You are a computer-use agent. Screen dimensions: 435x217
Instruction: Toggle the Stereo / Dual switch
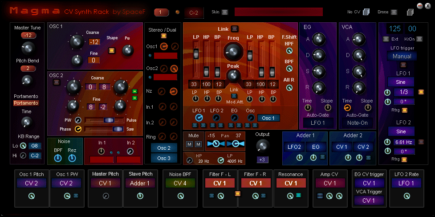coord(164,36)
